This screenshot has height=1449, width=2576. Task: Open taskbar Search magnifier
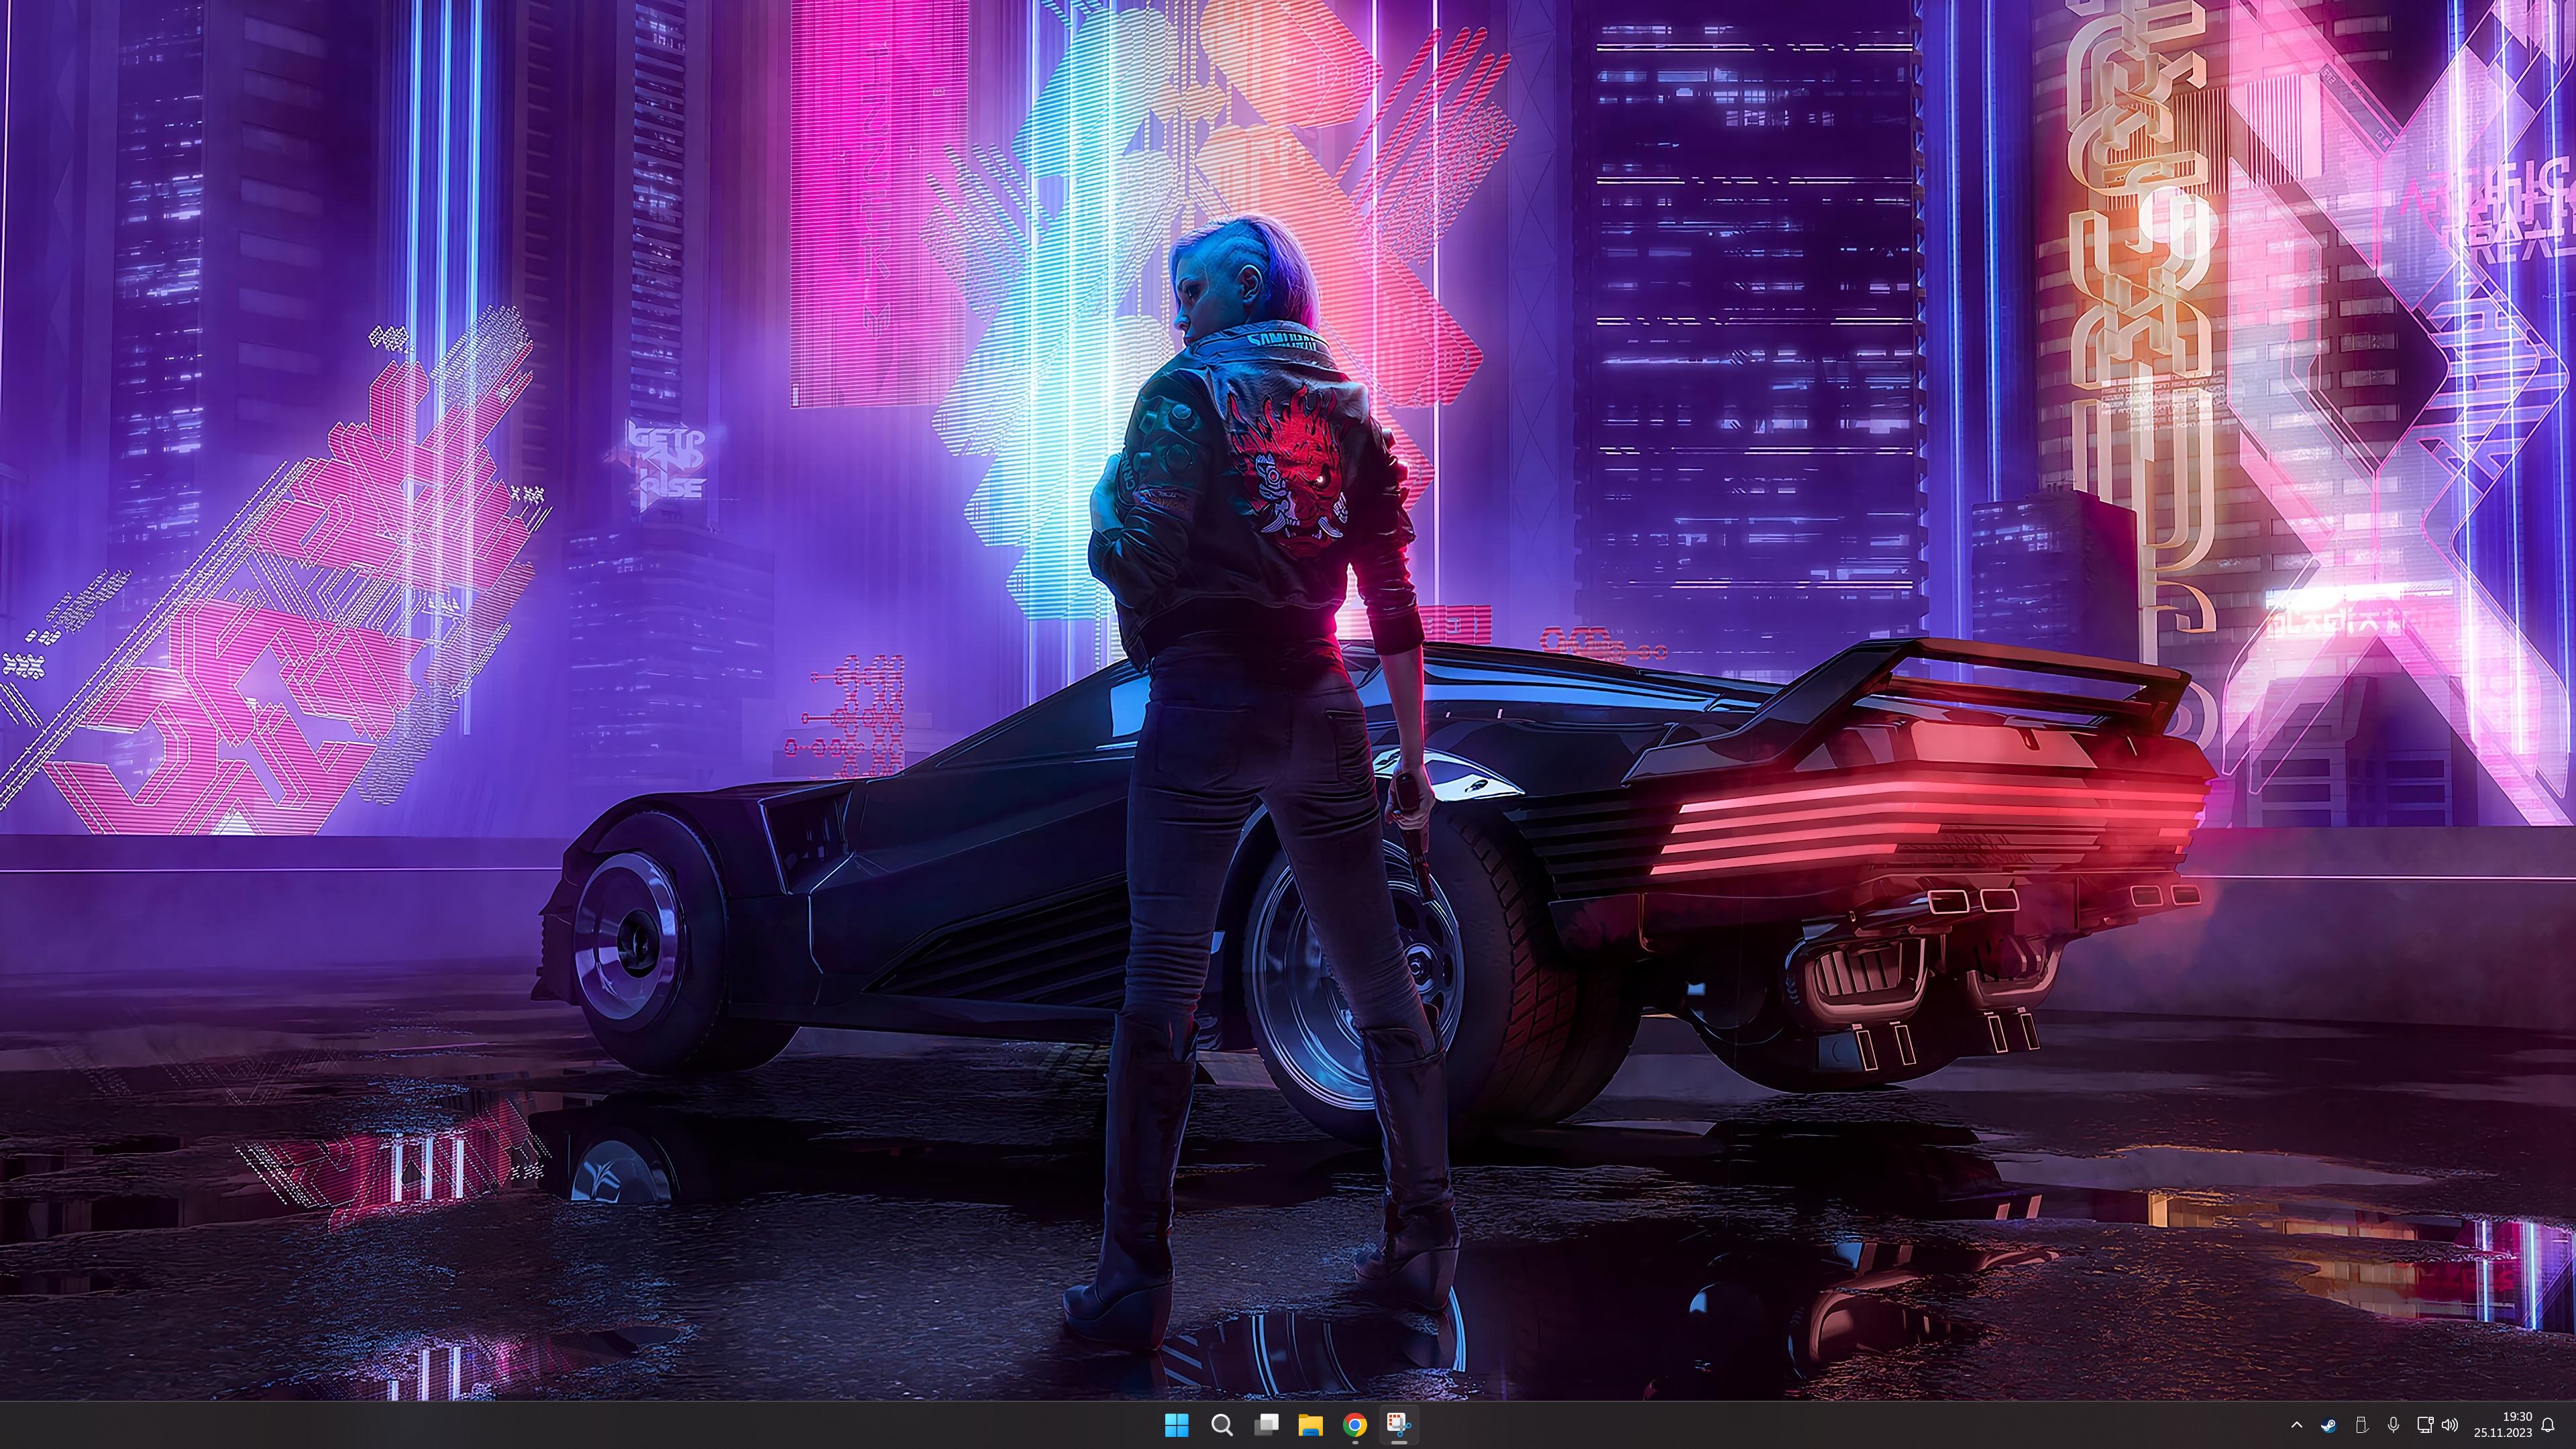point(1221,1425)
